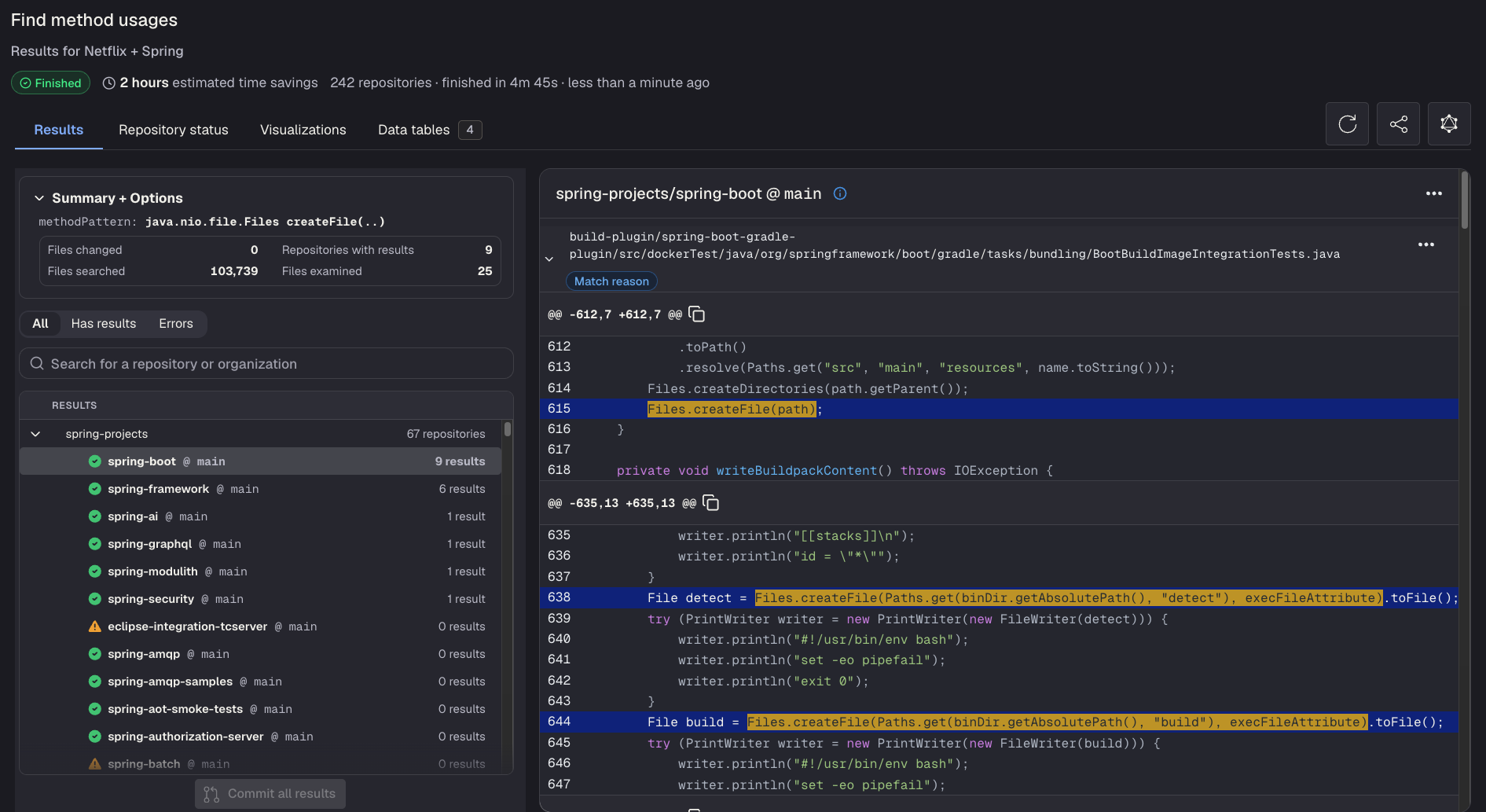Click the green check icon for spring-amqp-samples
Screen dimensions: 1486x812
click(x=95, y=682)
